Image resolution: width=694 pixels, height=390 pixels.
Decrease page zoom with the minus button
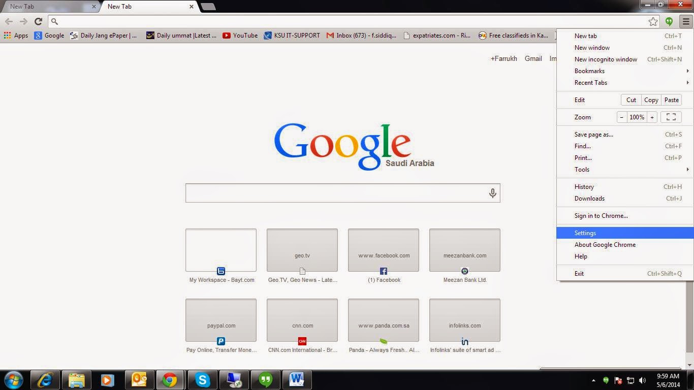click(622, 117)
